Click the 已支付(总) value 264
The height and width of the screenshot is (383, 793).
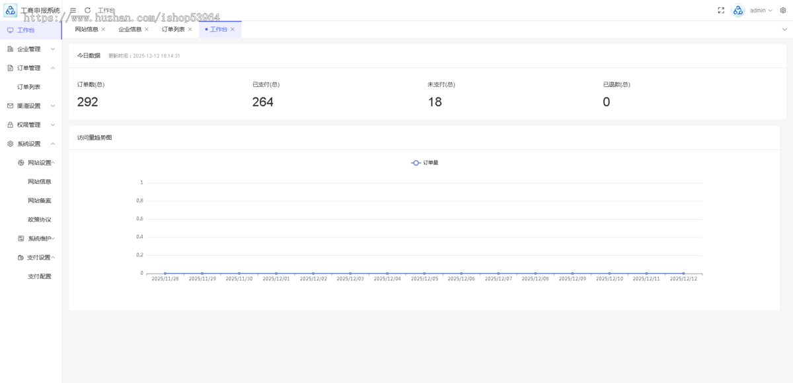tap(263, 102)
